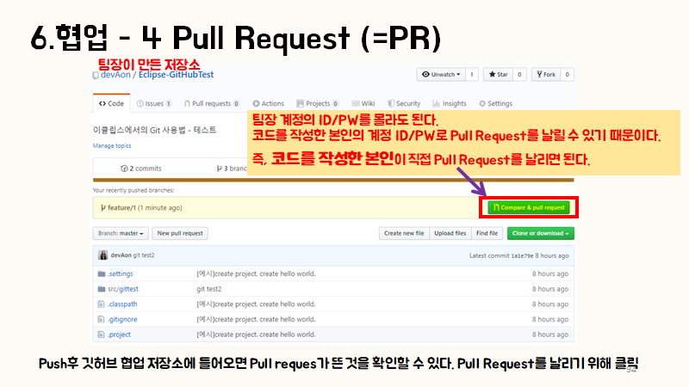Viewport: 689px width, 387px height.
Task: Open the Wiki tab
Action: (x=363, y=103)
